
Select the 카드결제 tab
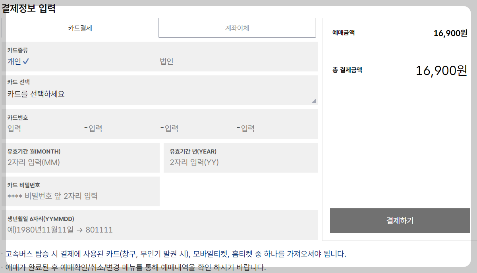pos(79,28)
